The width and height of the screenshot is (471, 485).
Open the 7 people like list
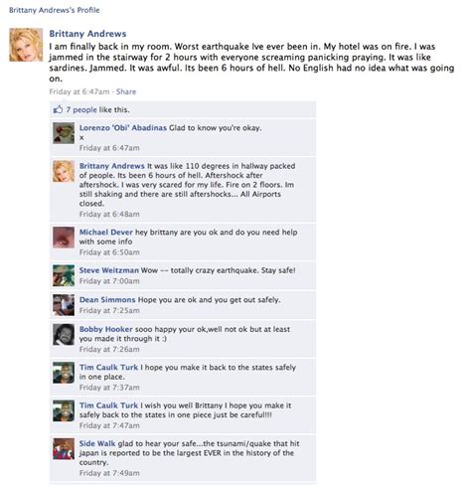coord(81,109)
